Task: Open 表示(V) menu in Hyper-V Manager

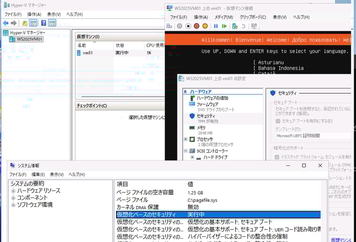Action: [54, 14]
